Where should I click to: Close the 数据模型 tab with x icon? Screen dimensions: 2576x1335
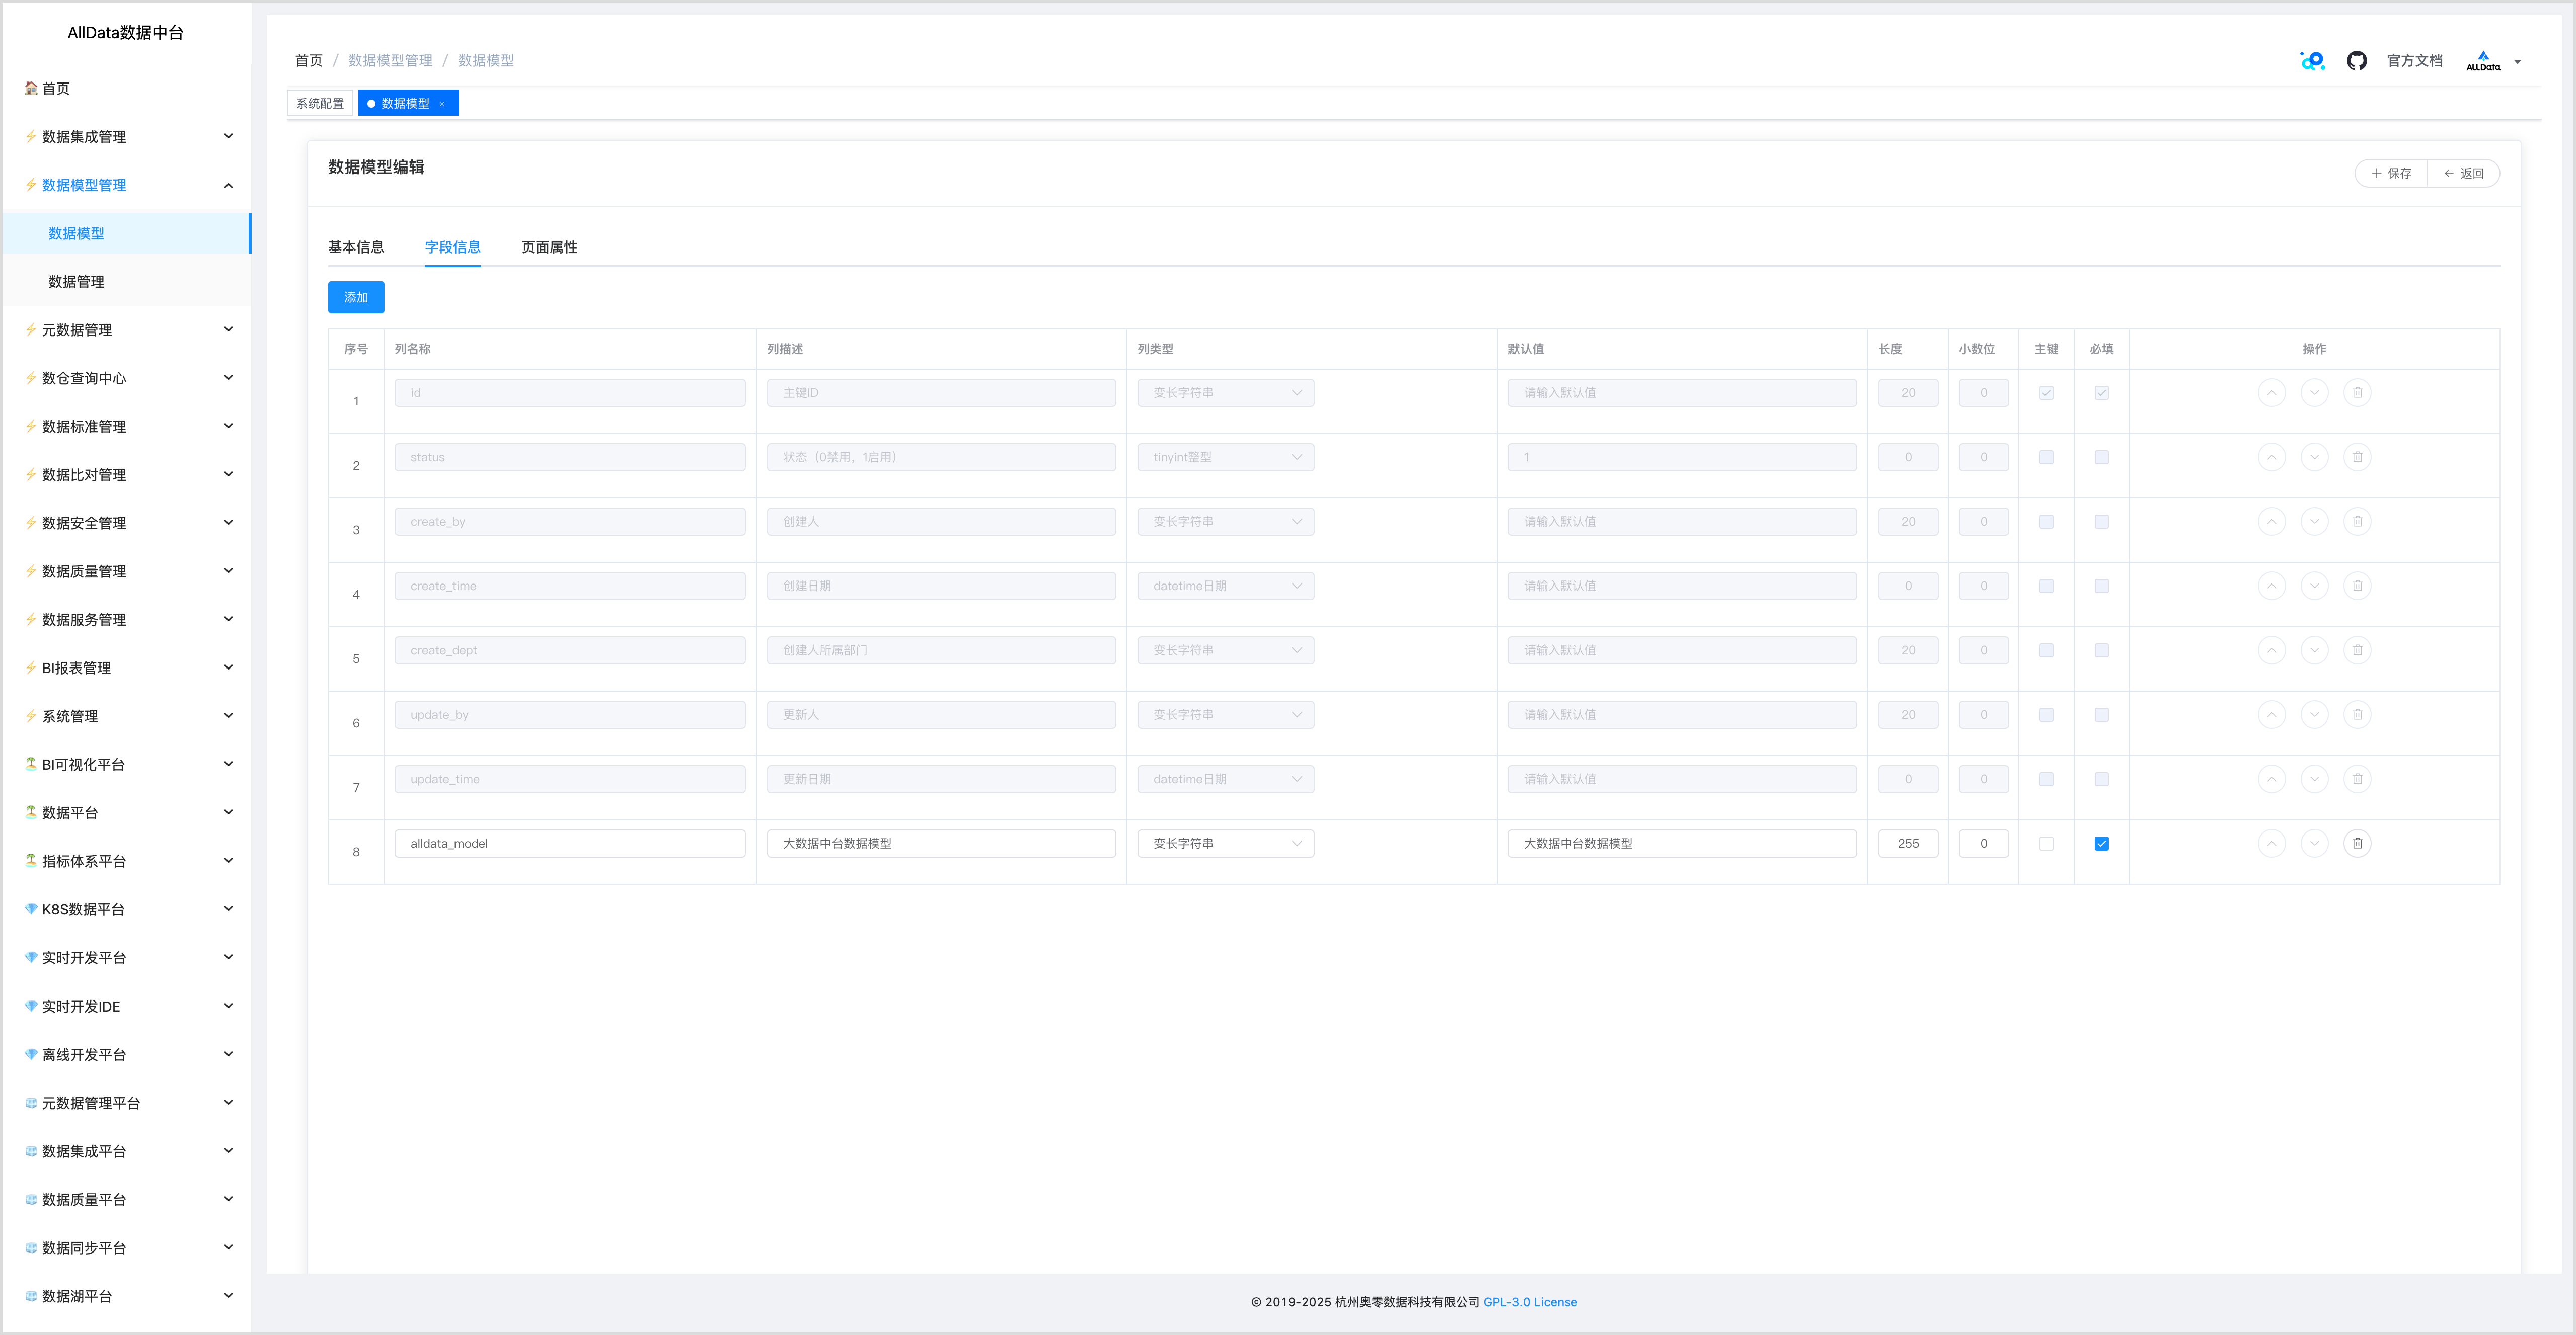[442, 104]
